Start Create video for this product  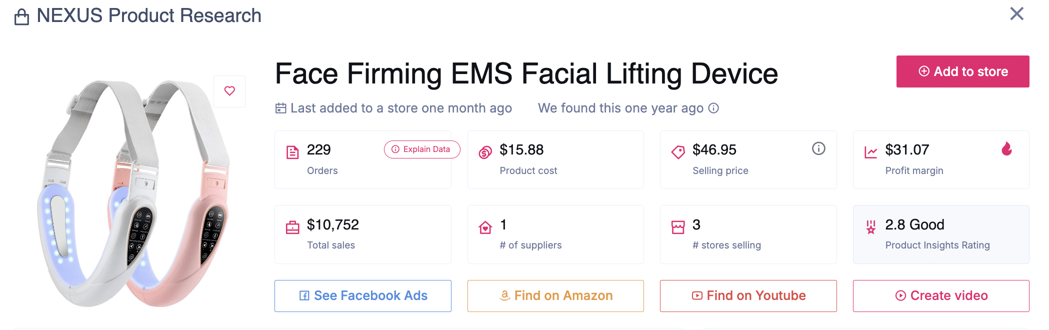point(941,296)
